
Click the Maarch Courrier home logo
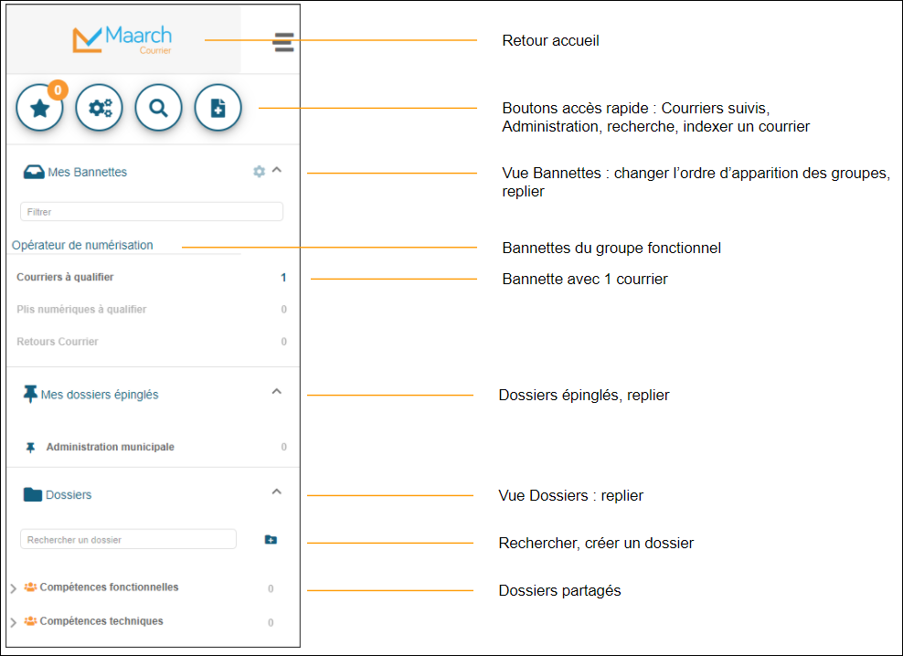[122, 39]
